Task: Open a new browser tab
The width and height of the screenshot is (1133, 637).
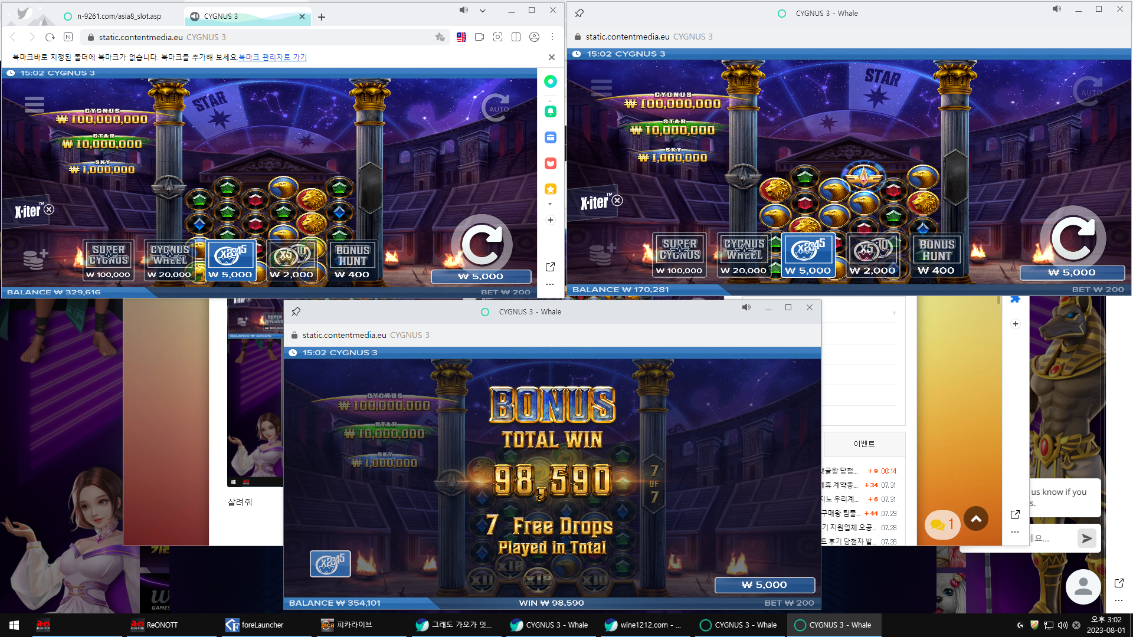Action: pos(322,17)
